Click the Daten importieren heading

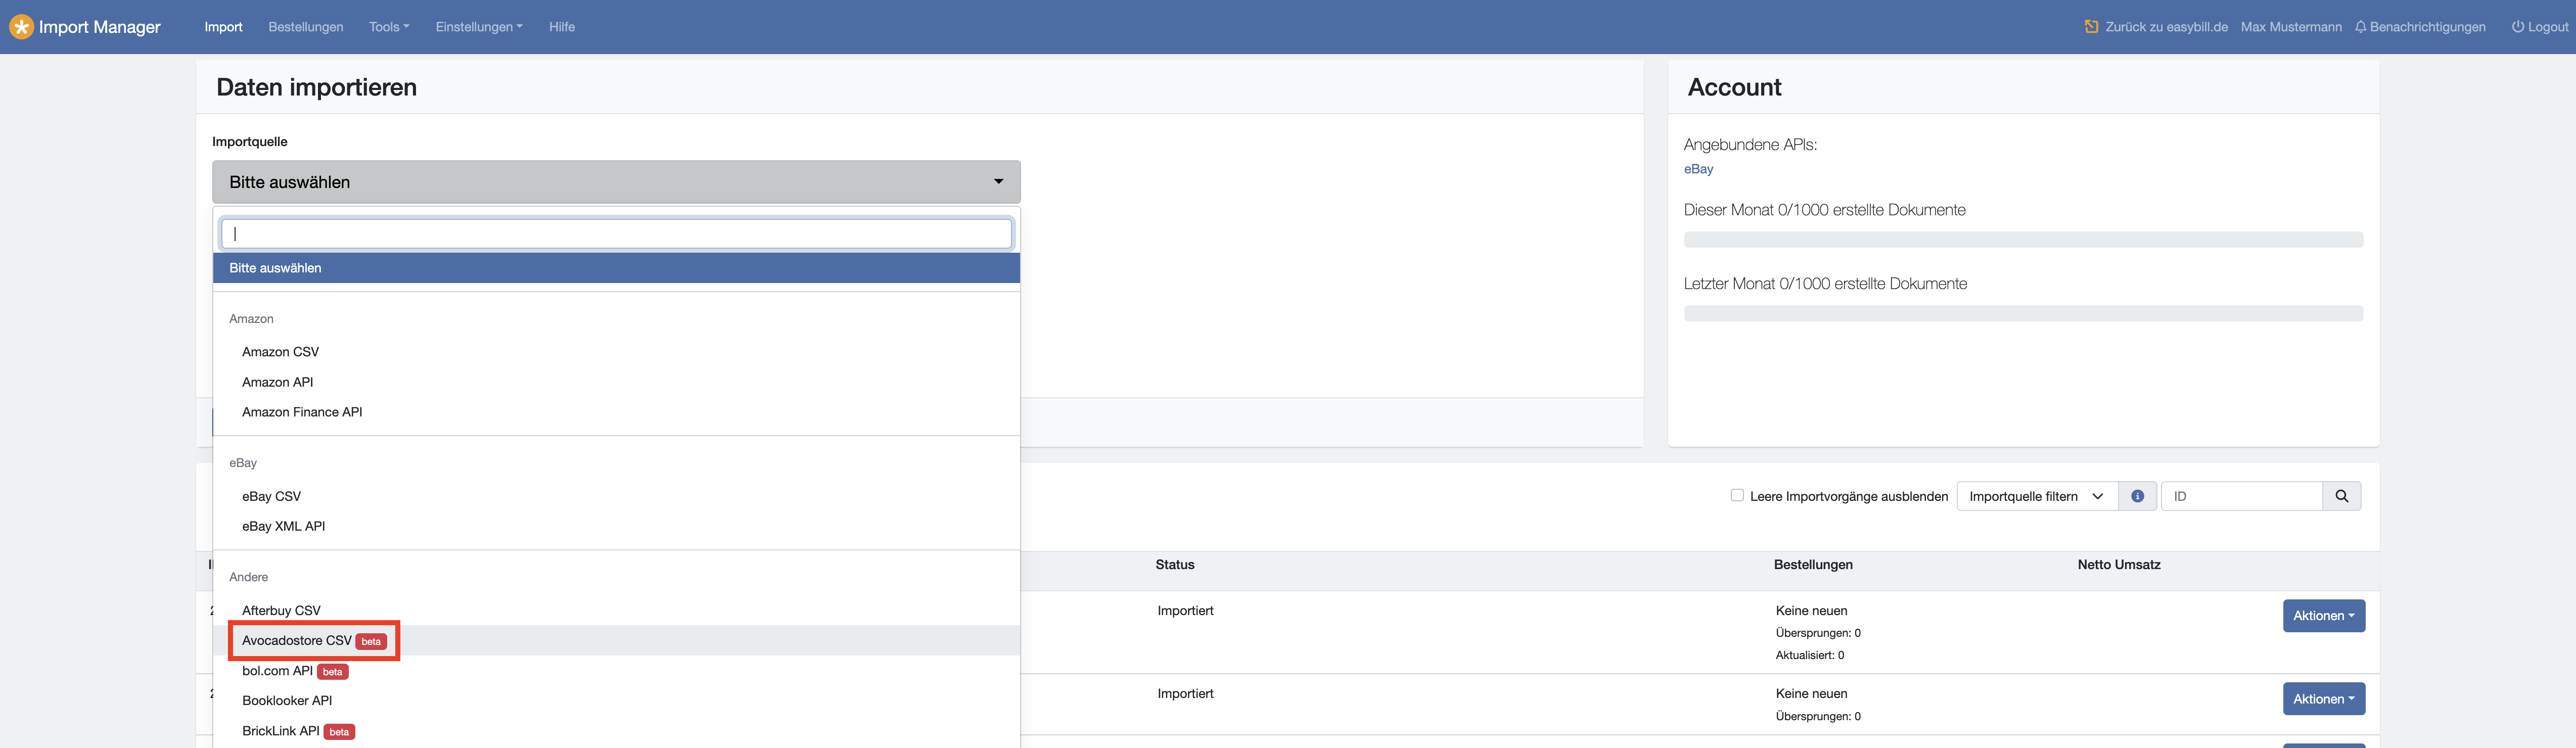[316, 88]
